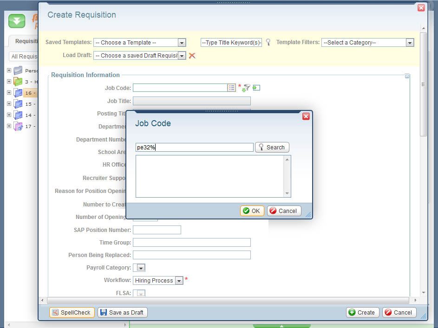This screenshot has height=328, width=438.
Task: Click Save as Draft button
Action: [123, 312]
